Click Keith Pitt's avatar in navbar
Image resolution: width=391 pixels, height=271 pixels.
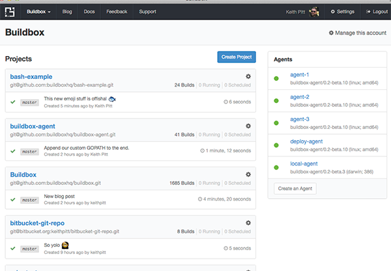pyautogui.click(x=314, y=12)
